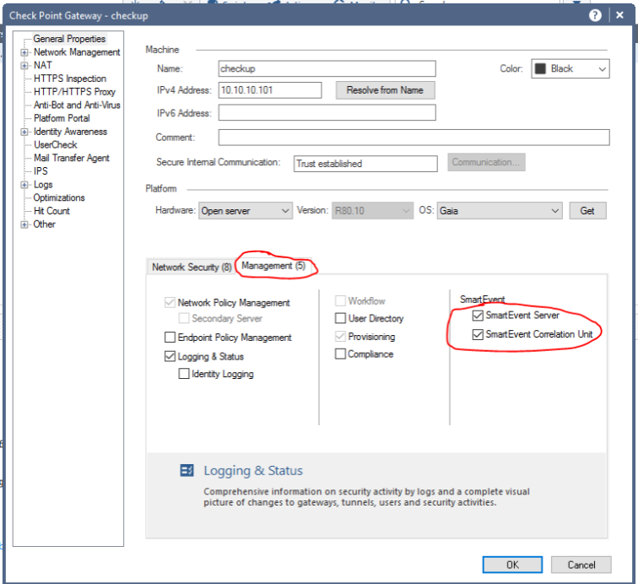Click the black color swatch square

[540, 68]
